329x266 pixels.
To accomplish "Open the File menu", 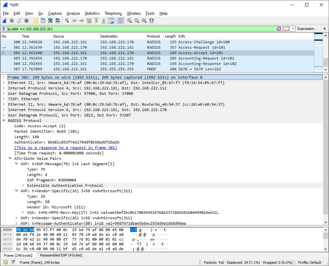I will (6, 13).
